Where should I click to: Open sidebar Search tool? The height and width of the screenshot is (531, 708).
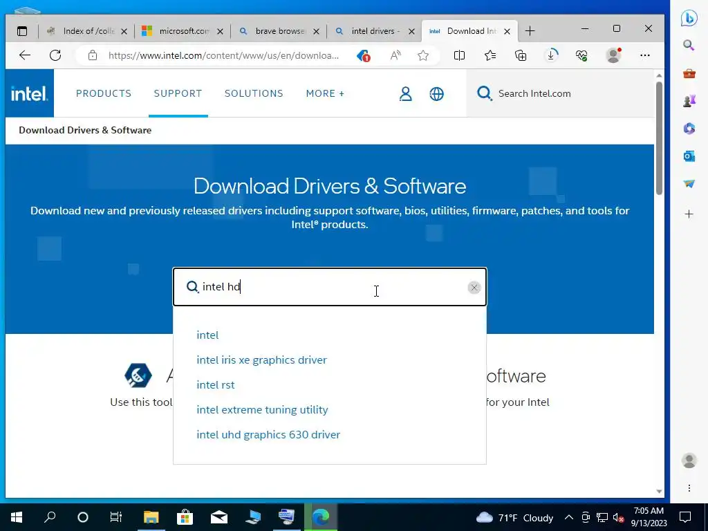tap(689, 45)
